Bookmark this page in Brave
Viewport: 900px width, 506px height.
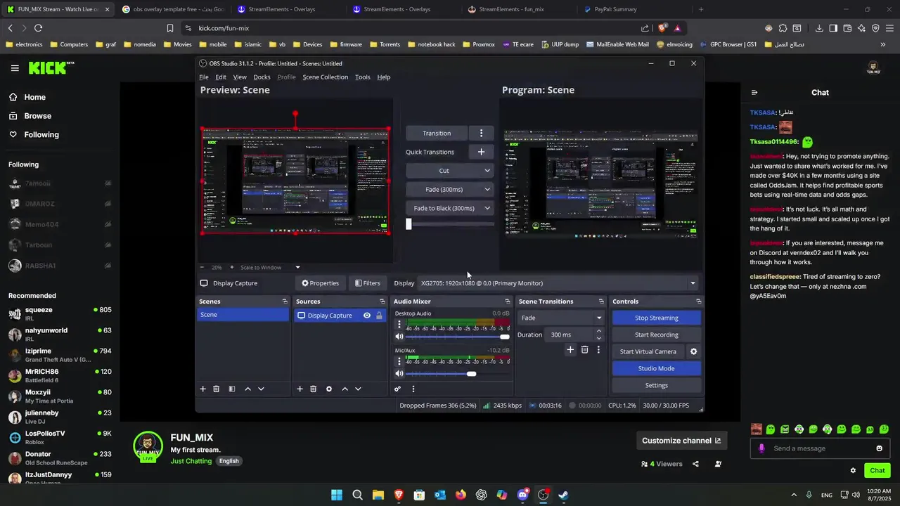(x=170, y=28)
